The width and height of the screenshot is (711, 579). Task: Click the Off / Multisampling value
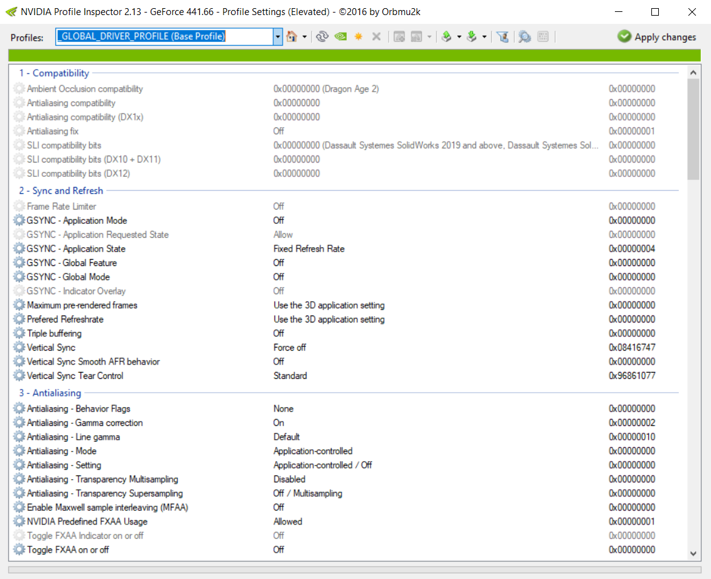click(308, 494)
